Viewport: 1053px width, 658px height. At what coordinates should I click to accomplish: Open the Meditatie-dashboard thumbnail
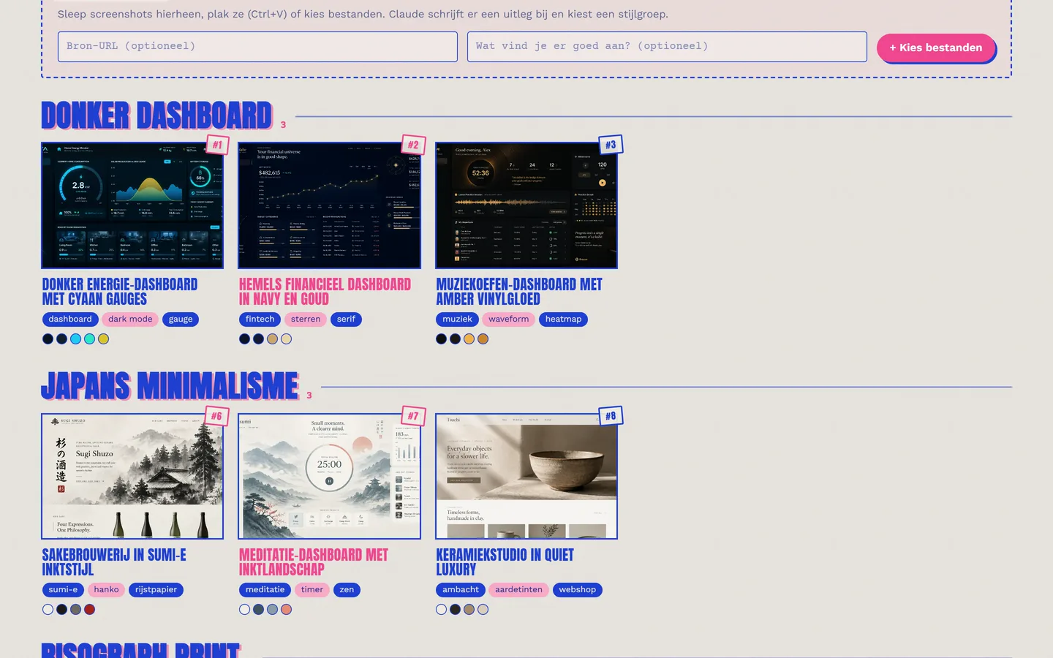(x=330, y=476)
